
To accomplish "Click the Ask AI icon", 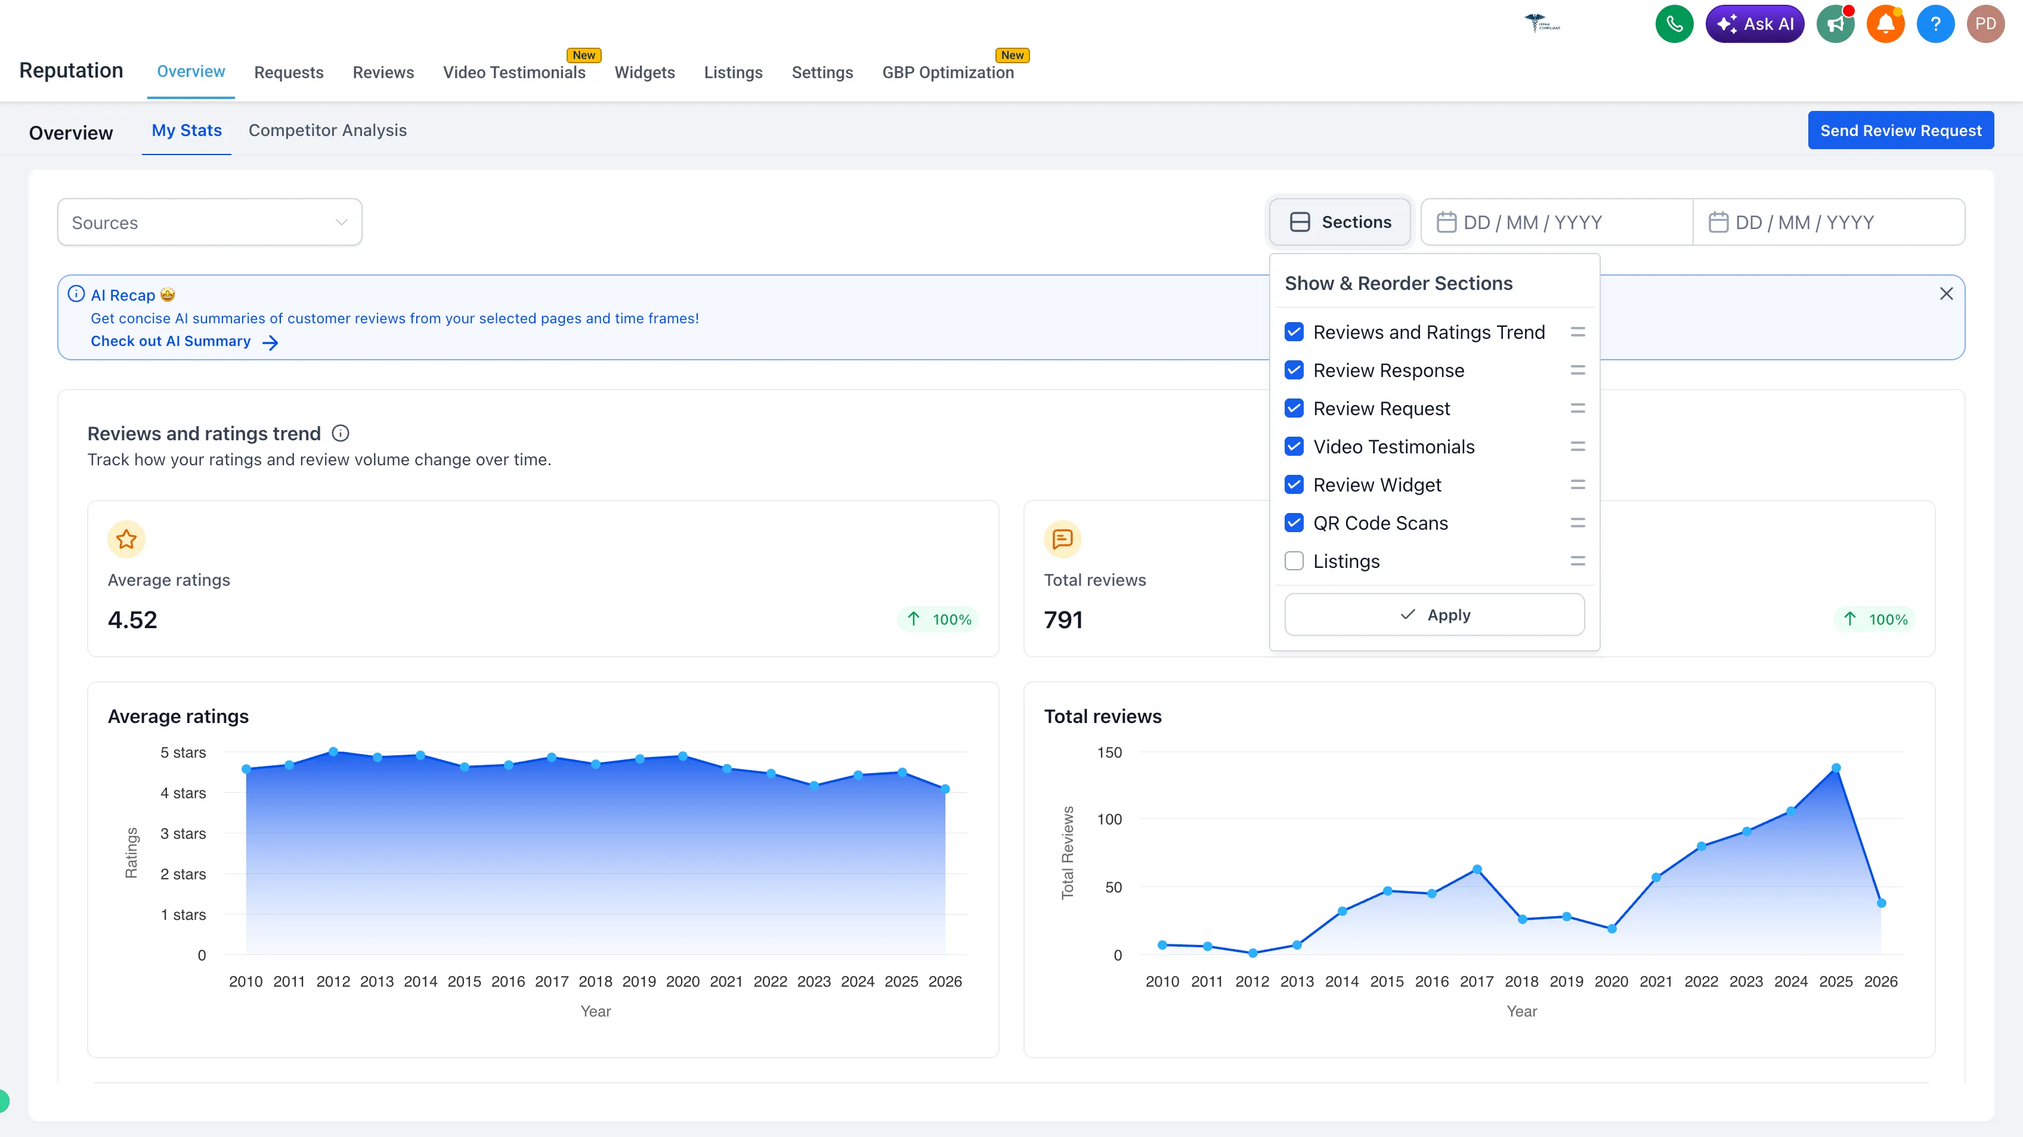I will pos(1755,24).
